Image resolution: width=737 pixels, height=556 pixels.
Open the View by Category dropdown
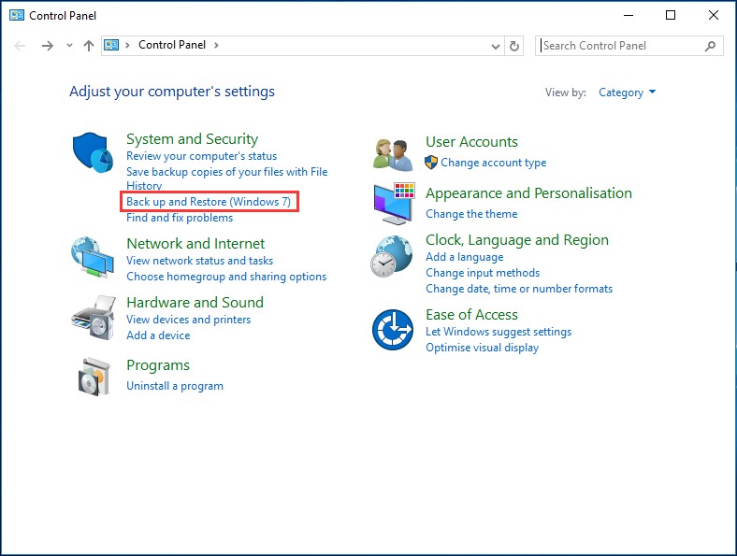click(x=627, y=92)
